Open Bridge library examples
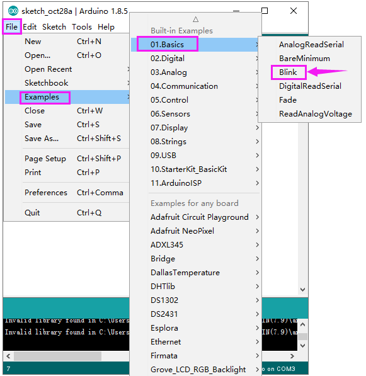The width and height of the screenshot is (366, 376). click(195, 258)
